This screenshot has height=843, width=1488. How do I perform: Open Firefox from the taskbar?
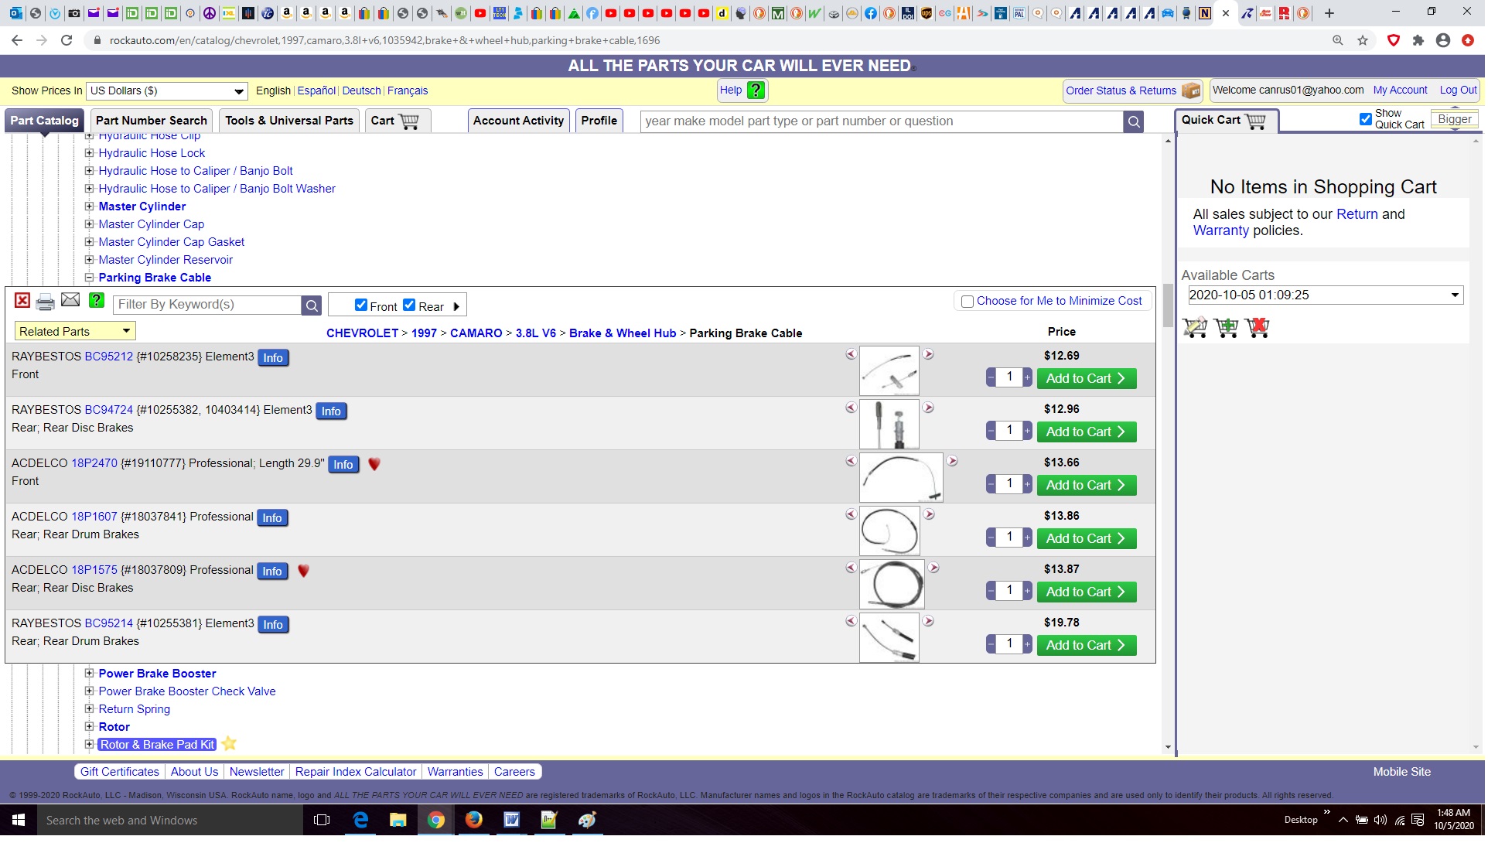(475, 821)
